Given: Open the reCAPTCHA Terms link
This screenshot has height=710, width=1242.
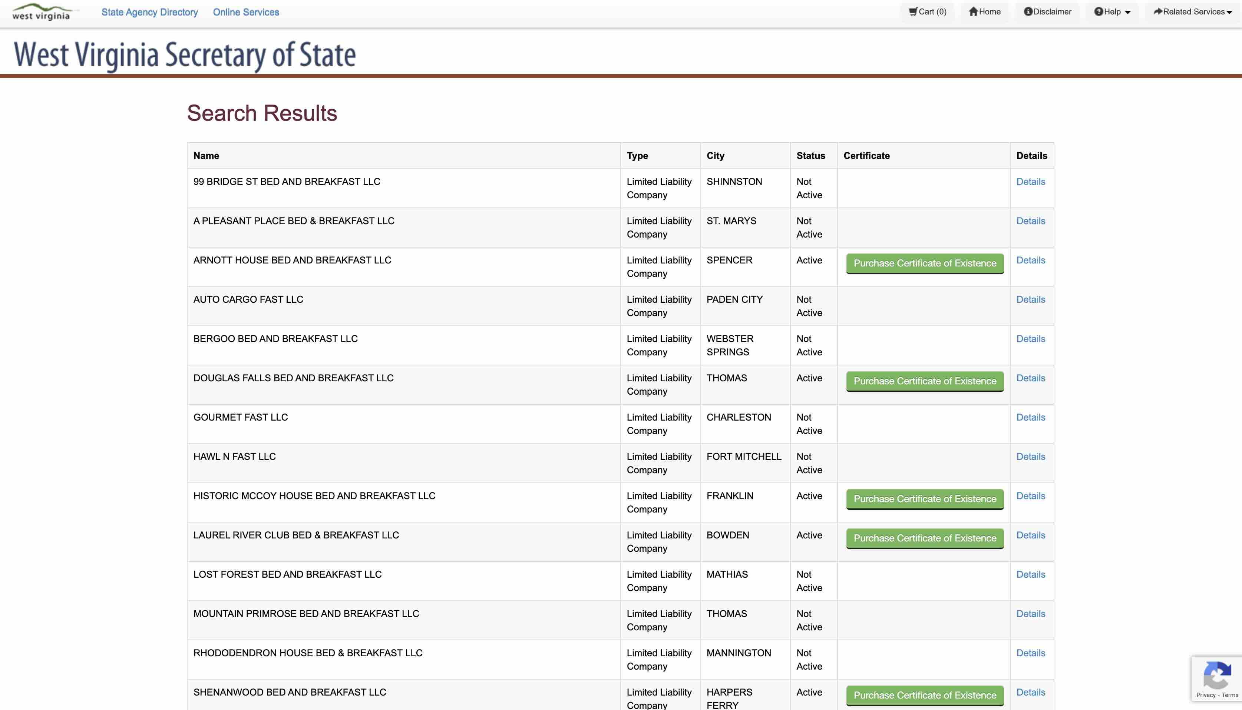Looking at the screenshot, I should click(1230, 696).
